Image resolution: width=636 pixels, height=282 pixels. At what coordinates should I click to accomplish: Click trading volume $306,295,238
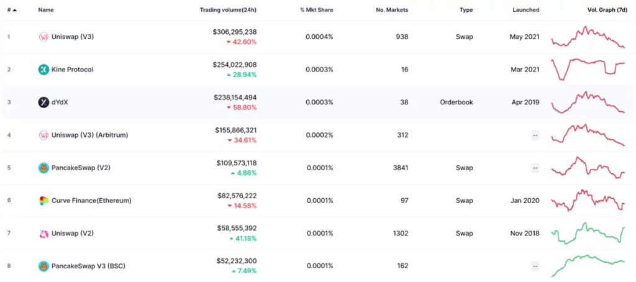234,32
